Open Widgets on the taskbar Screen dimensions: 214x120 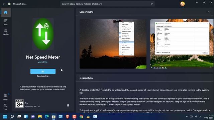pyautogui.click(x=26, y=117)
